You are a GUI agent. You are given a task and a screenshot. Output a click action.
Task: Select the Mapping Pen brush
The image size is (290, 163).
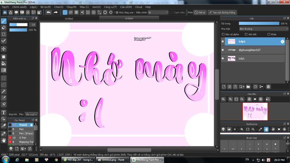(21, 142)
